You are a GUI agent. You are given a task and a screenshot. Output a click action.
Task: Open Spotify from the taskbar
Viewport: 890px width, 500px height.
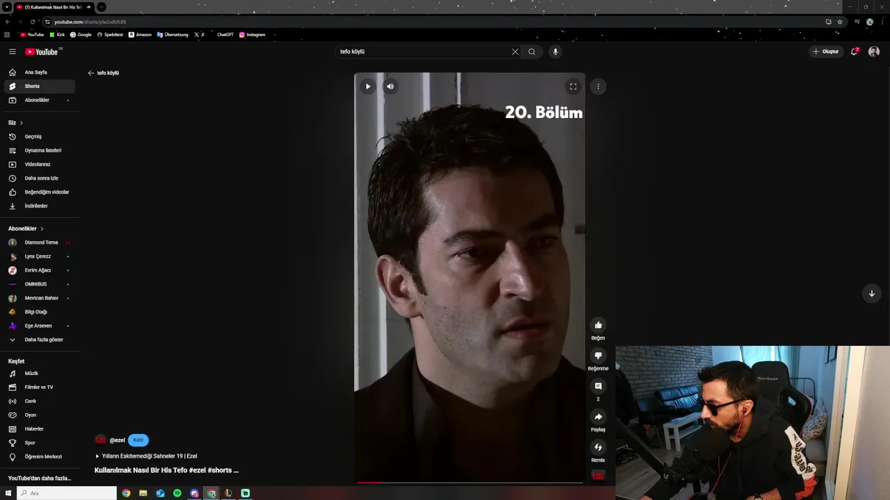pos(177,493)
